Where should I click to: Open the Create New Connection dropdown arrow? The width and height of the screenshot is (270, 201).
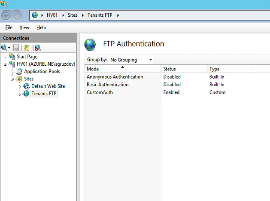[9, 48]
